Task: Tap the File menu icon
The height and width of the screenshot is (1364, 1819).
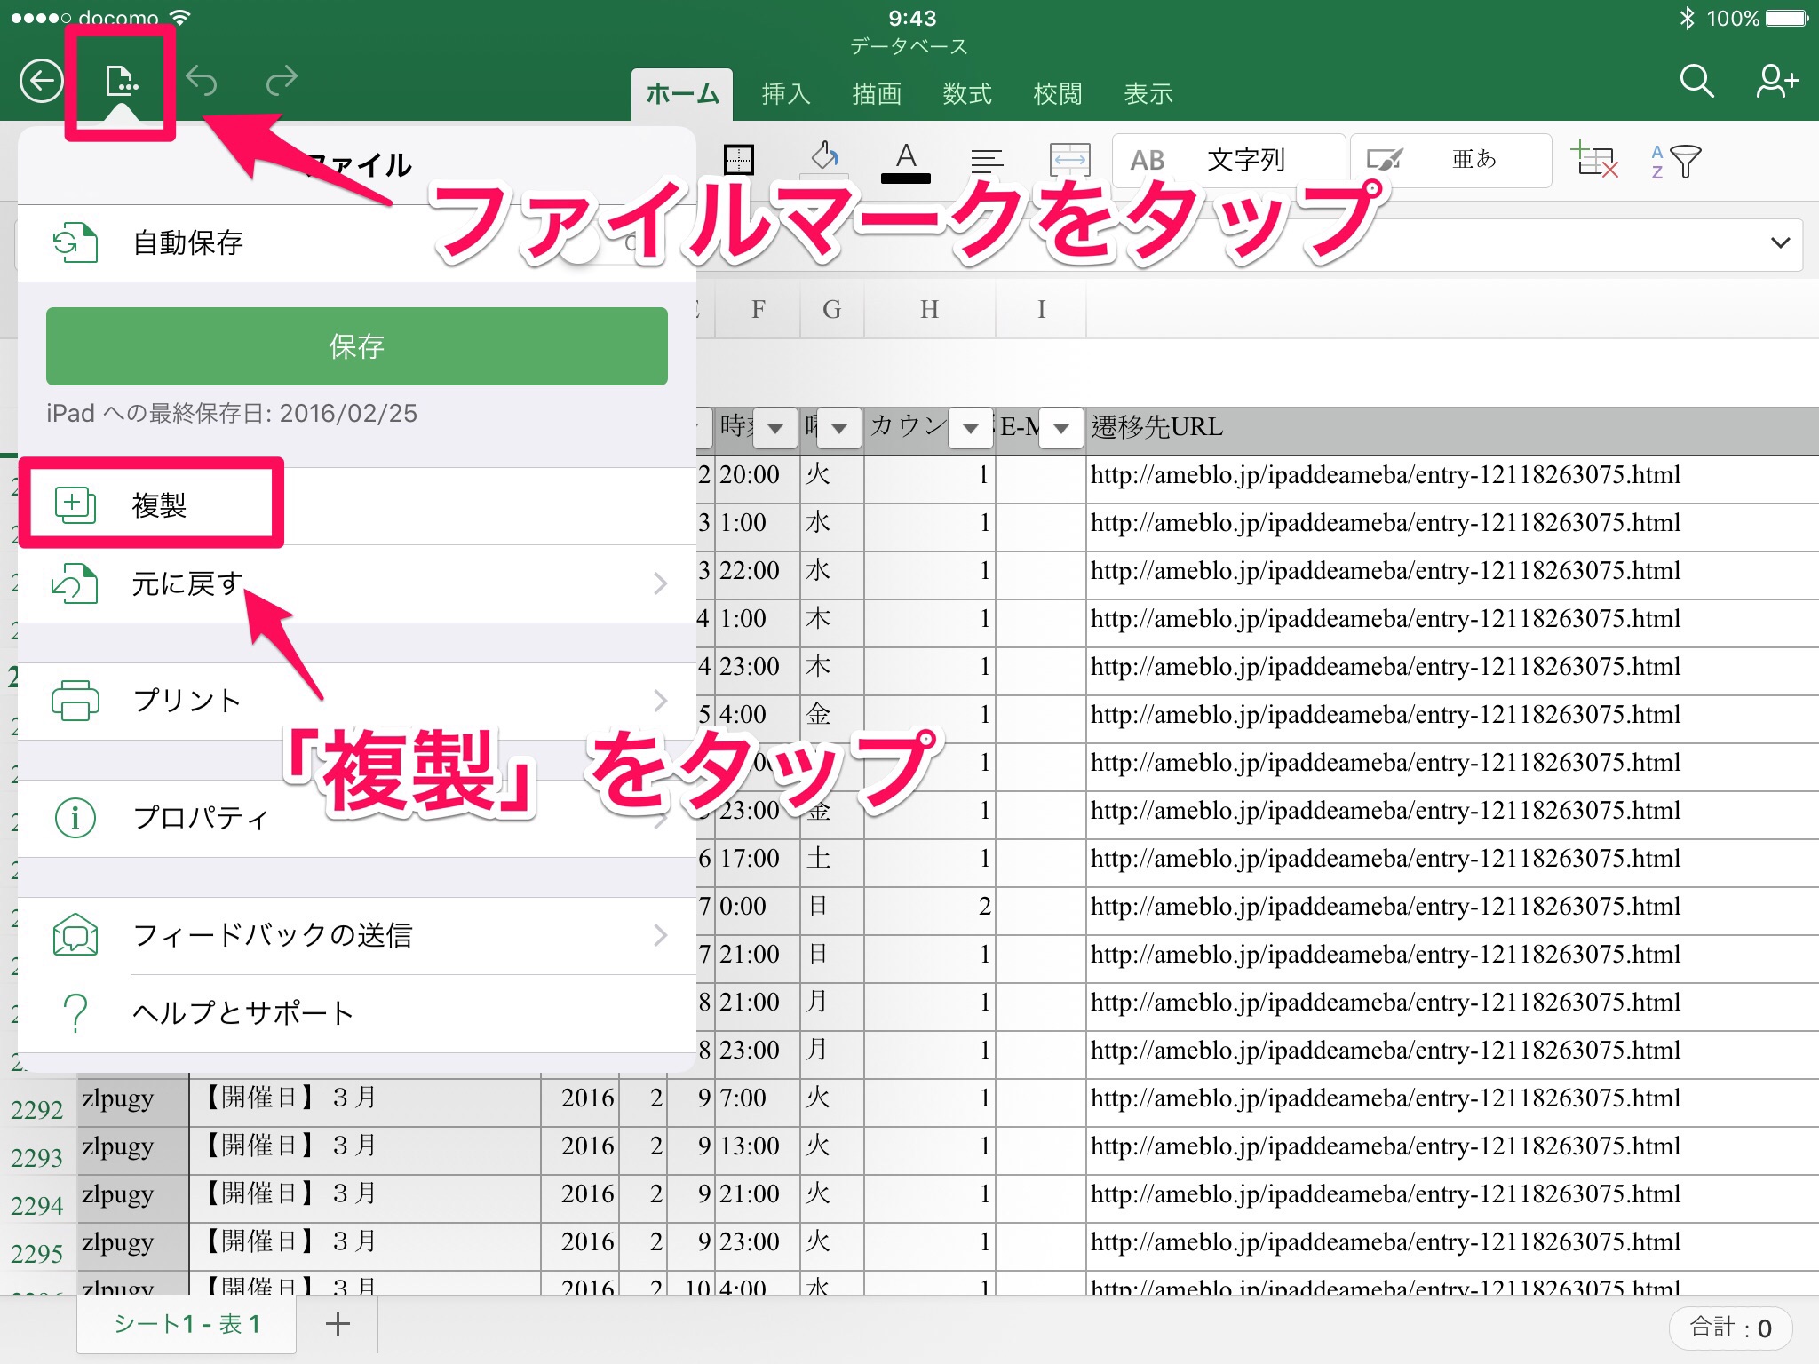Action: 120,82
